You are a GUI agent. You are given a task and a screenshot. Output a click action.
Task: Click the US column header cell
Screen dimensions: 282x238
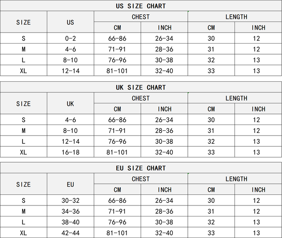pos(70,22)
